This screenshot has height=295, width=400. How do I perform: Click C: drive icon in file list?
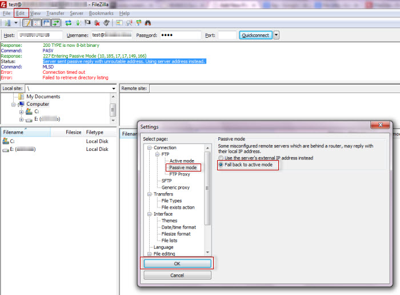tap(6, 141)
